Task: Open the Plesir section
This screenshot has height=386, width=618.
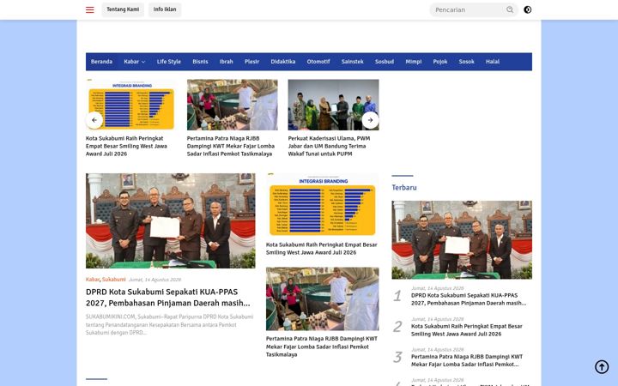Action: pos(251,62)
